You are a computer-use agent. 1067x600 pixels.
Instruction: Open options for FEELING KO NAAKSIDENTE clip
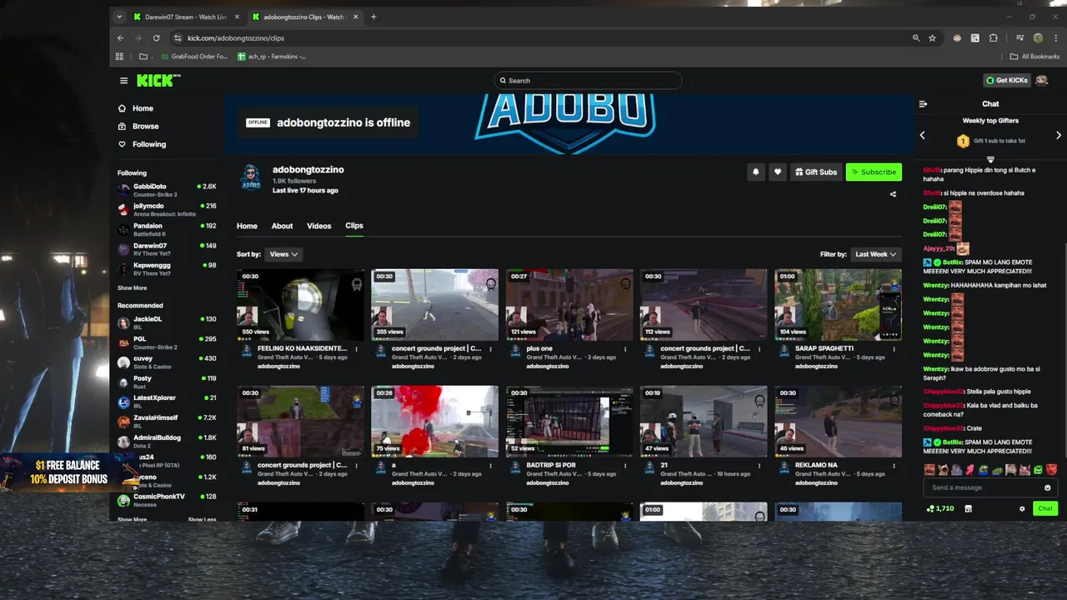(357, 349)
